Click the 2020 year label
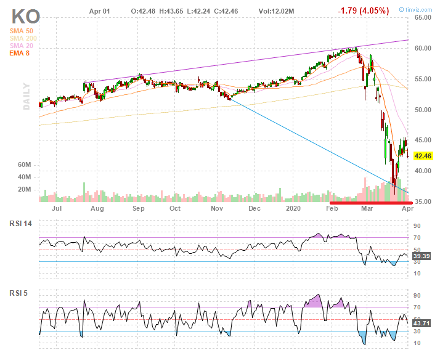Screen dimensions: 448x358 tap(293, 208)
